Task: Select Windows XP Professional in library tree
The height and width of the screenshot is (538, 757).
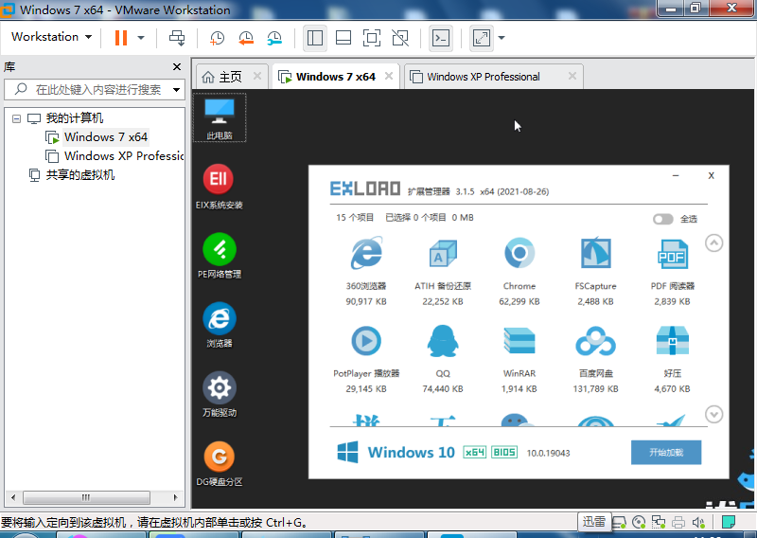Action: pos(114,156)
